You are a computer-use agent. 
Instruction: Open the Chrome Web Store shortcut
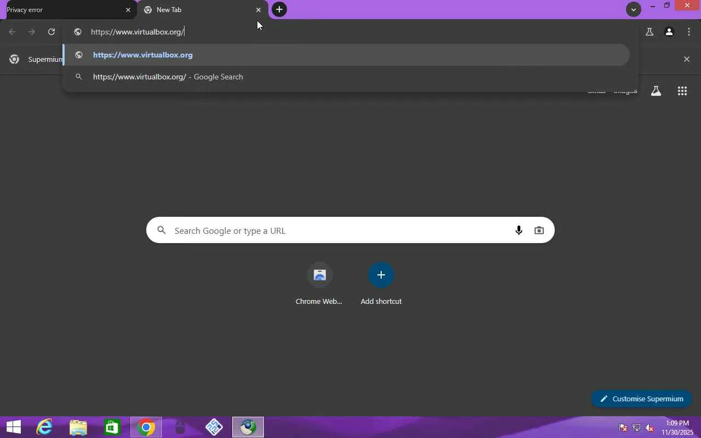[x=319, y=284]
